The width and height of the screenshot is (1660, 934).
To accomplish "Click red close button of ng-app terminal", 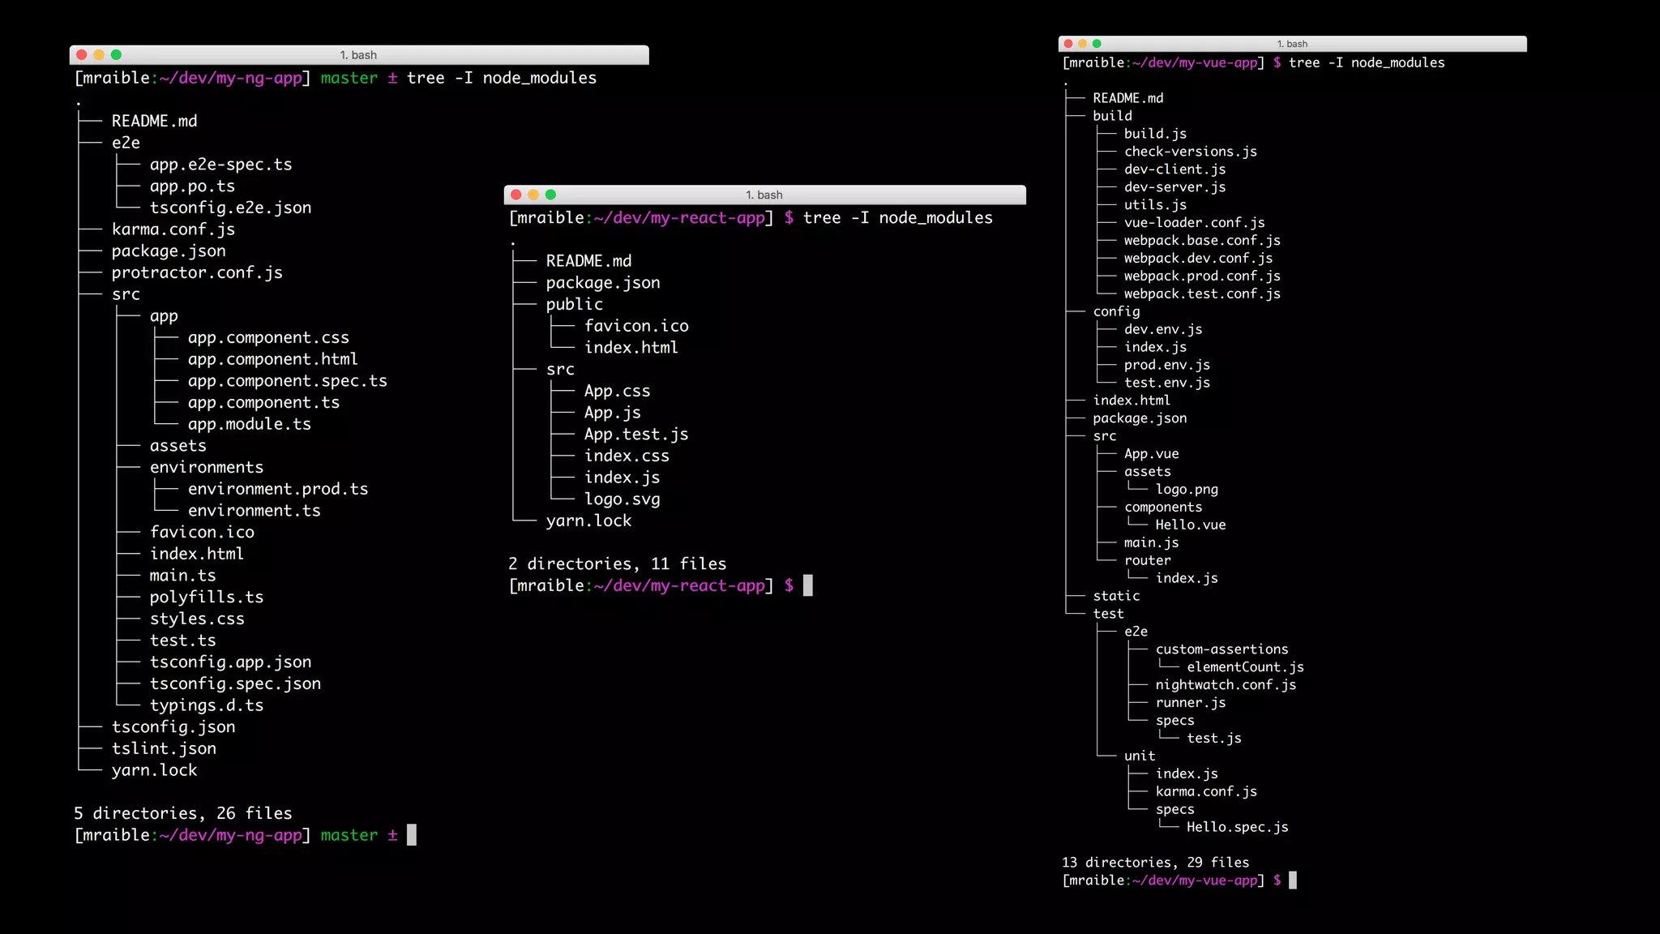I will [x=81, y=55].
